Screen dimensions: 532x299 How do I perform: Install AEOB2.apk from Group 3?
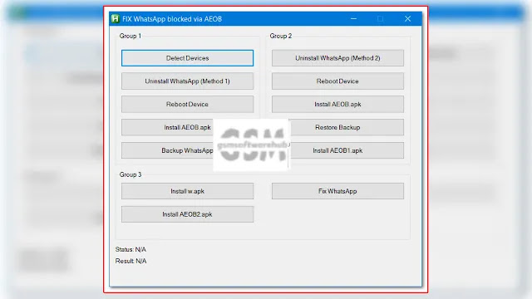pyautogui.click(x=187, y=214)
